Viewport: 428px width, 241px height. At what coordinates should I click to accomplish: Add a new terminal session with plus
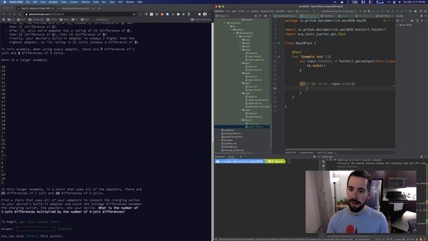(241, 157)
